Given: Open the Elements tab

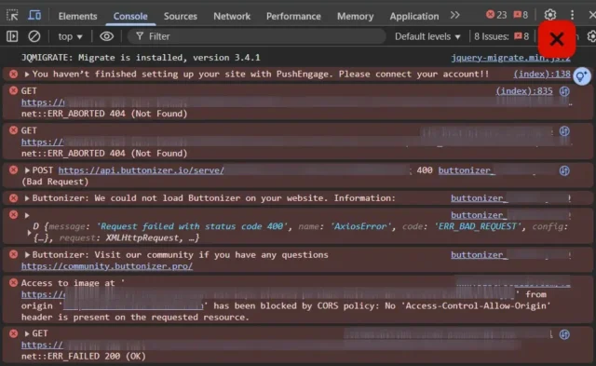Looking at the screenshot, I should click(77, 16).
